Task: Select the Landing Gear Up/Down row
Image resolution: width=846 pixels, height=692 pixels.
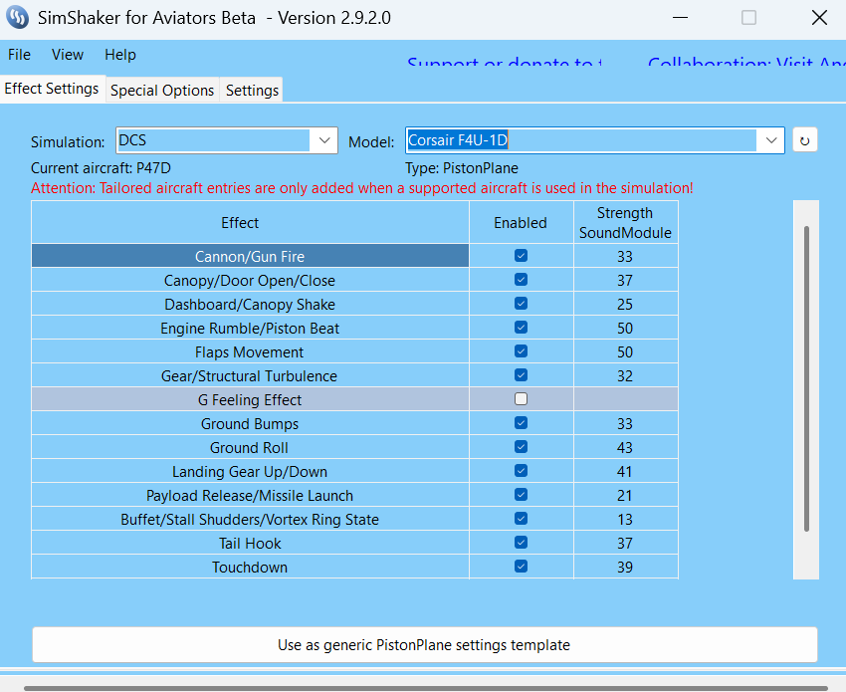Action: pos(250,471)
